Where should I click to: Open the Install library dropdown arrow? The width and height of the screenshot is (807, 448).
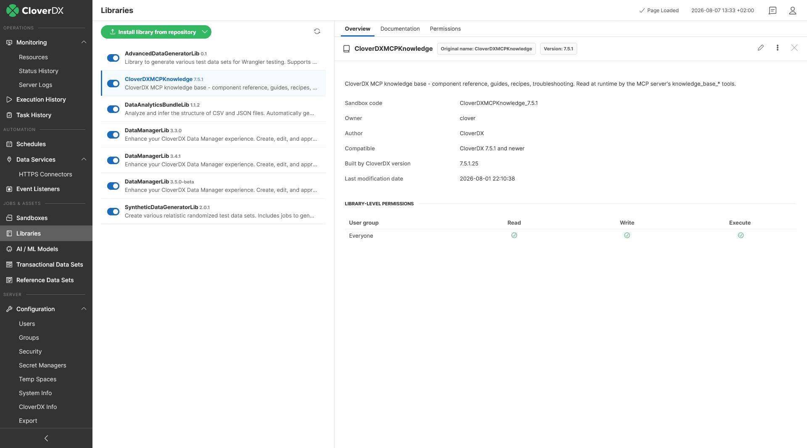[x=205, y=32]
